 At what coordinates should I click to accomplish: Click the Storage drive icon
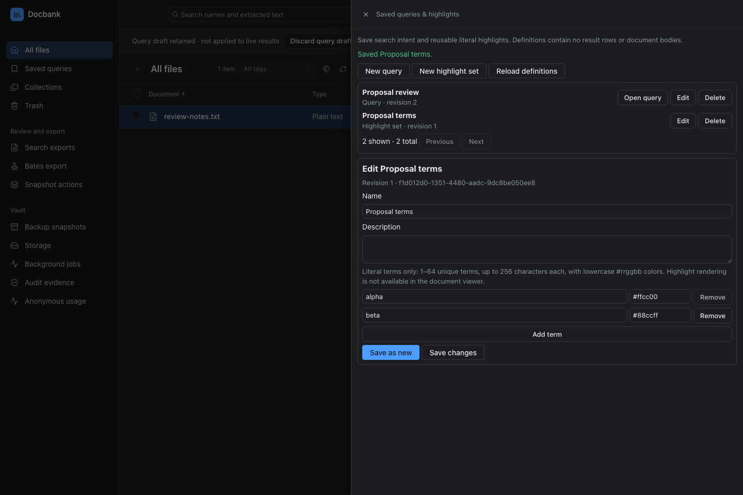click(x=14, y=245)
